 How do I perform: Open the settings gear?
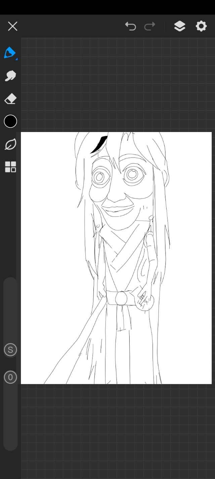pos(201,26)
